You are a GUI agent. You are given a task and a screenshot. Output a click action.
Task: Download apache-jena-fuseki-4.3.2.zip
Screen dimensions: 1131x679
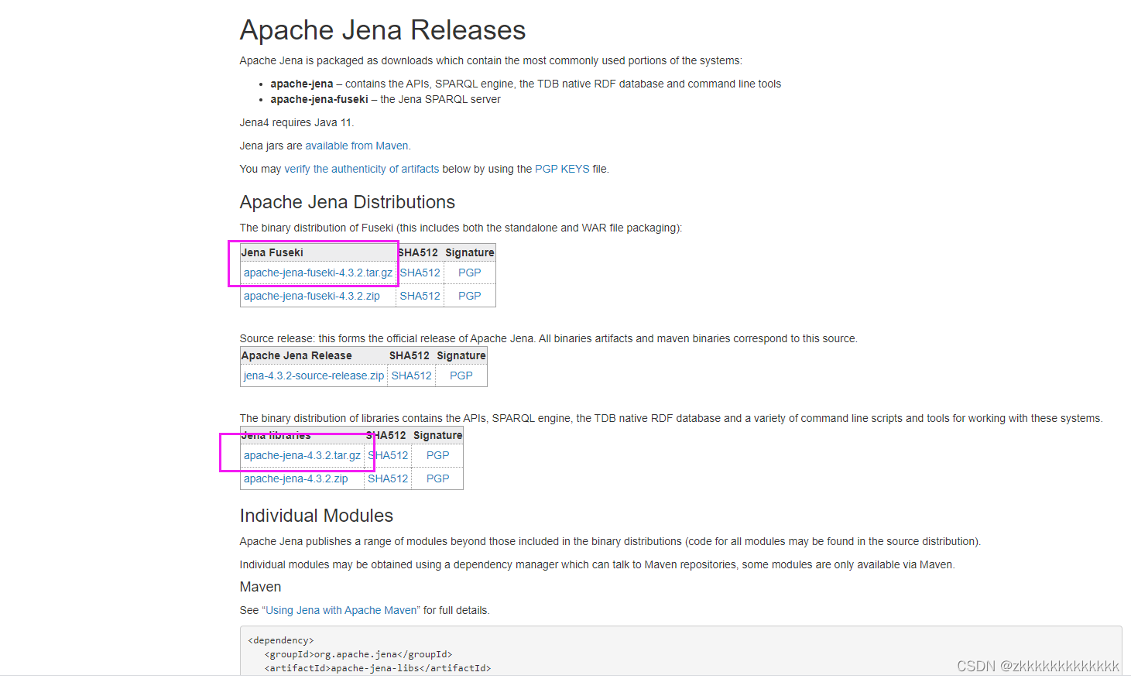312,296
